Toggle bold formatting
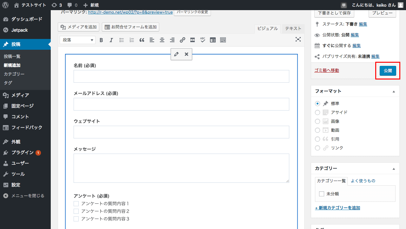 (x=101, y=40)
